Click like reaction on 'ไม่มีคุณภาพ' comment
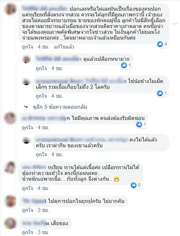Viewport: 180px width, 236px height. click(139, 124)
